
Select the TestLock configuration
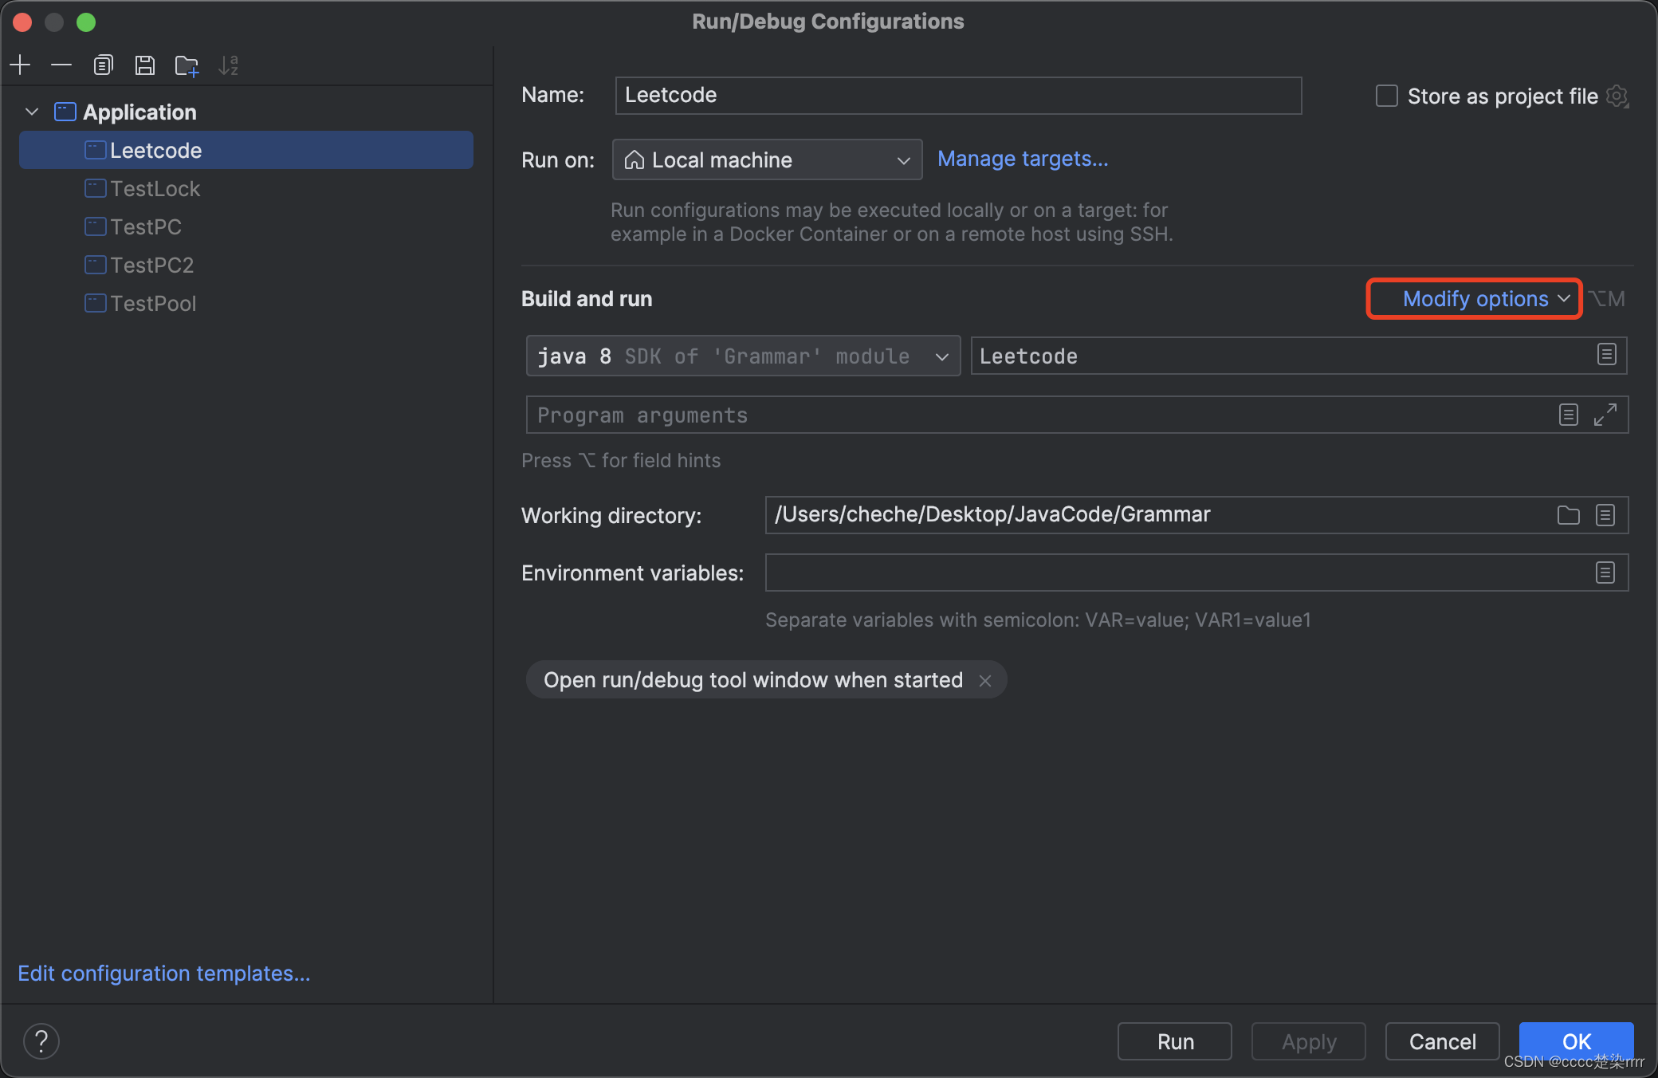click(155, 189)
